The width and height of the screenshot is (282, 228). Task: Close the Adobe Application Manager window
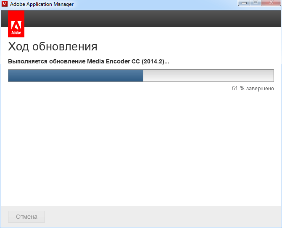click(271, 3)
